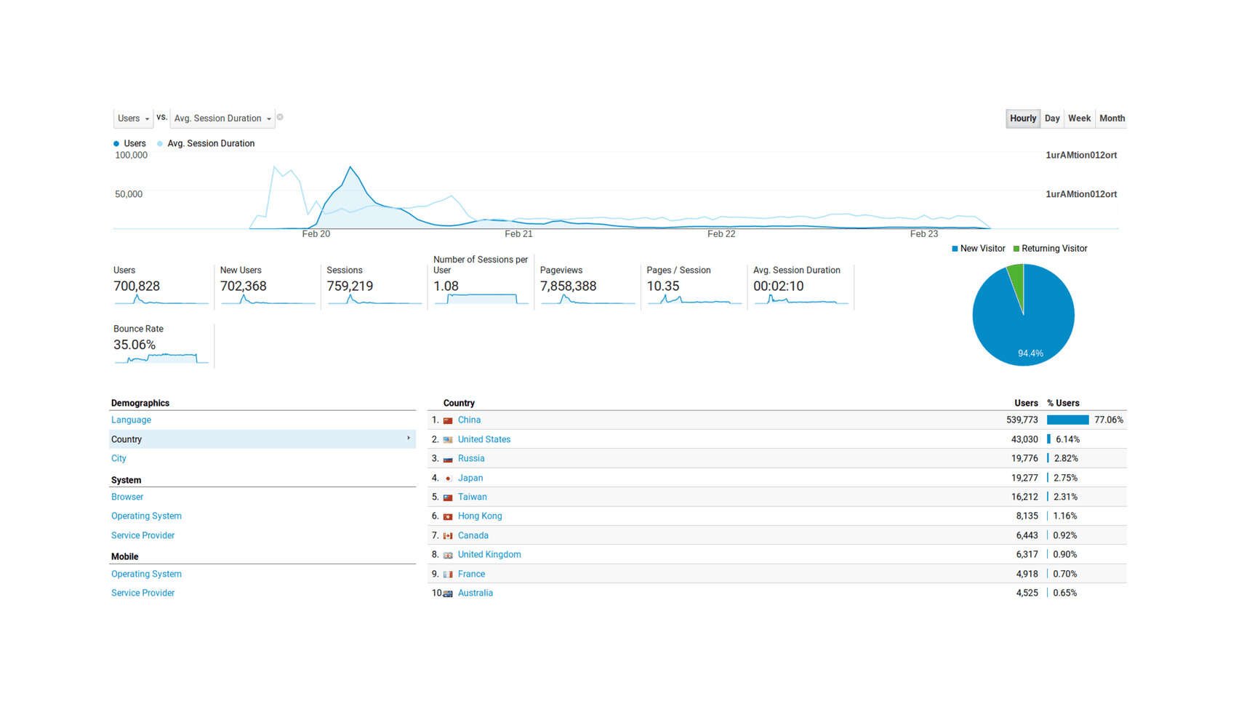Click the Australia flag icon
Image resolution: width=1236 pixels, height=709 pixels.
pos(448,593)
